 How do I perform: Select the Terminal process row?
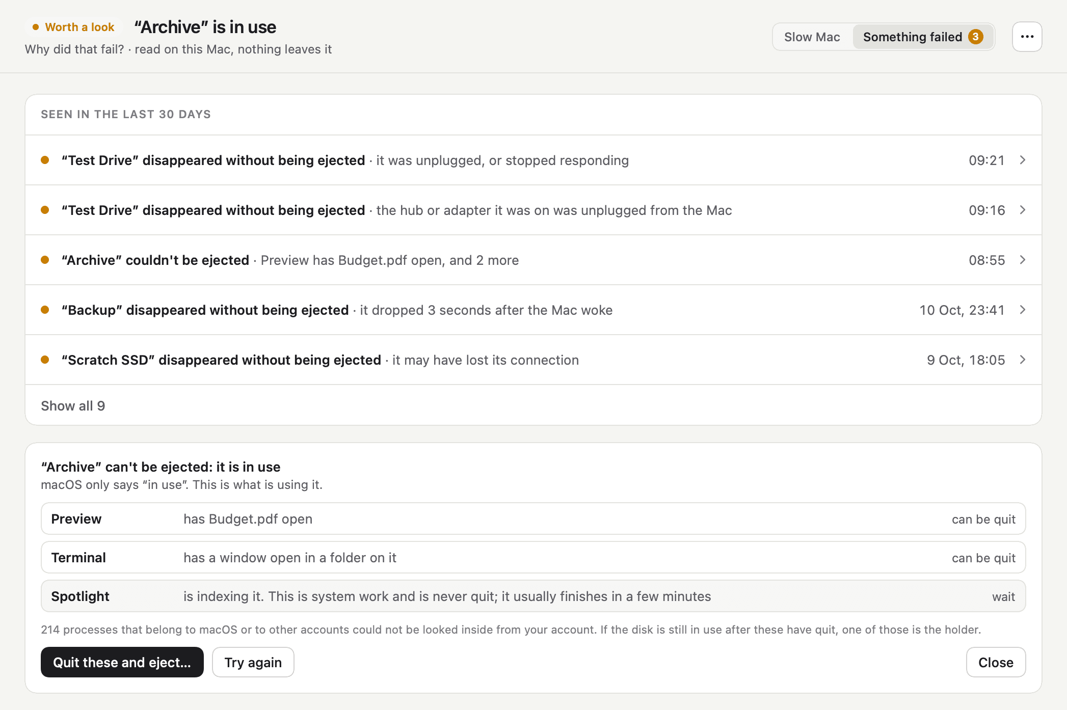(533, 557)
